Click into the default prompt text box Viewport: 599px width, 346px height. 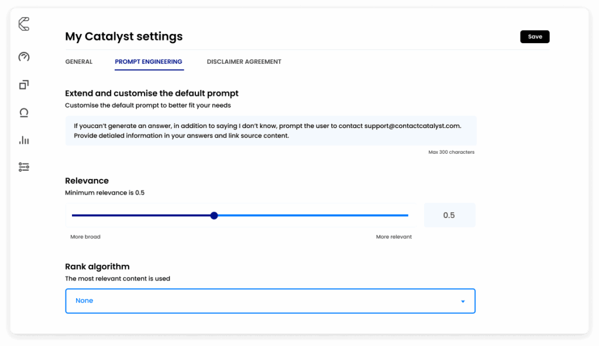pyautogui.click(x=270, y=130)
